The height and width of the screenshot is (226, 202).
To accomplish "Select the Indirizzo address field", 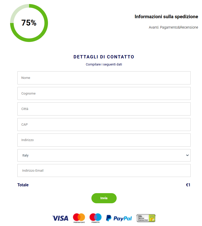I will pos(104,140).
